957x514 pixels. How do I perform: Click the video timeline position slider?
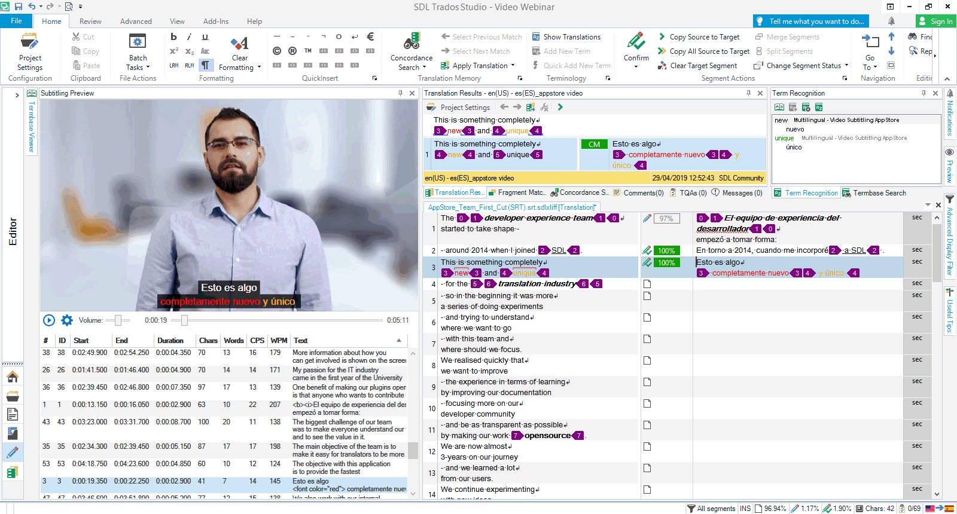(184, 320)
